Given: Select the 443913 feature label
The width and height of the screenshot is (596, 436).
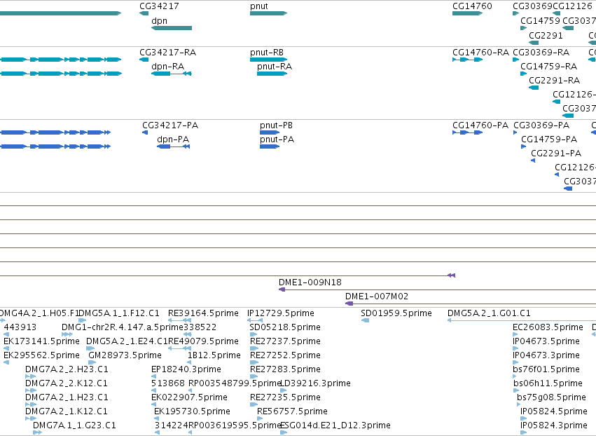Looking at the screenshot, I should [20, 327].
